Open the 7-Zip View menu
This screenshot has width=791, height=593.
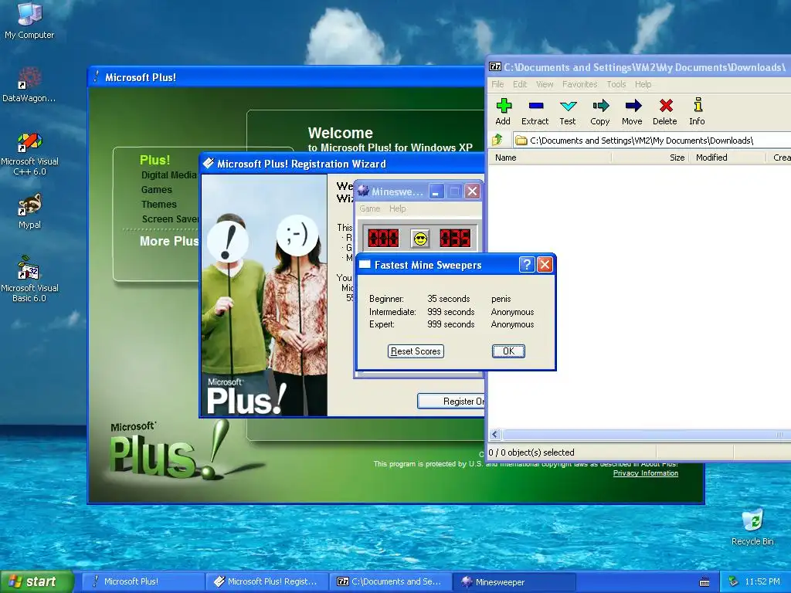pyautogui.click(x=545, y=84)
